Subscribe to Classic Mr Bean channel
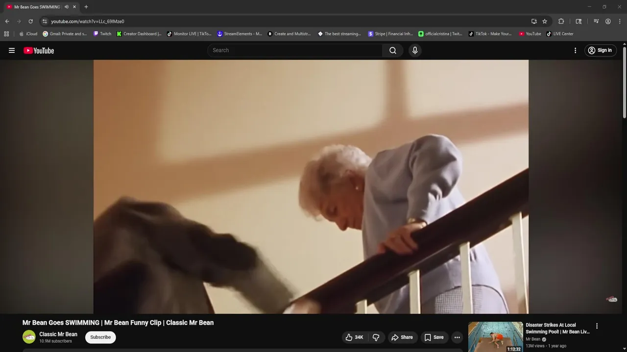The width and height of the screenshot is (627, 352). pos(100,337)
